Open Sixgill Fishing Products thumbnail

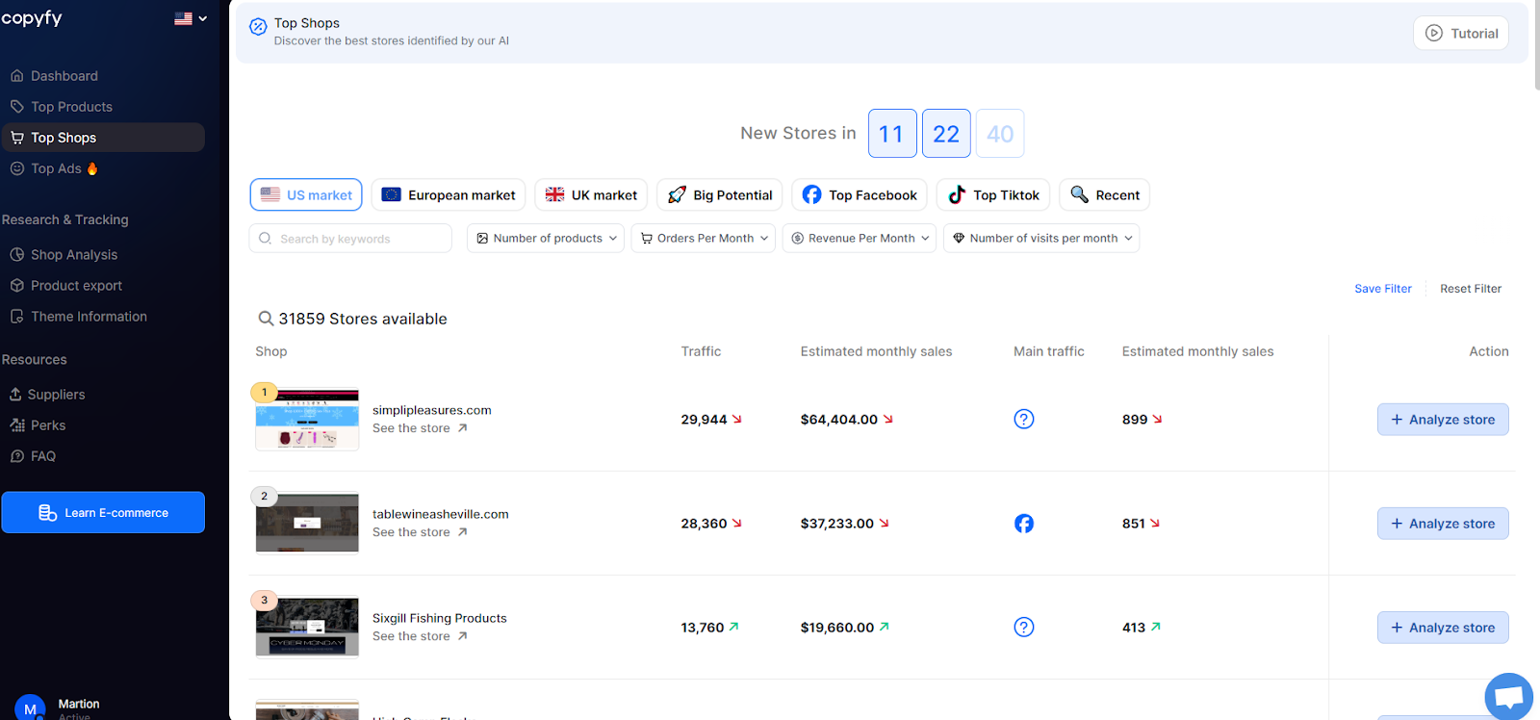(x=307, y=628)
